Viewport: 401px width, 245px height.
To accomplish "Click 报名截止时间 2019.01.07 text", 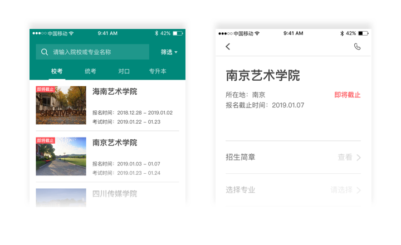I will pos(265,105).
